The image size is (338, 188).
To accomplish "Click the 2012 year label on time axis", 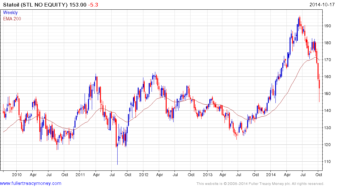I will [144, 175].
